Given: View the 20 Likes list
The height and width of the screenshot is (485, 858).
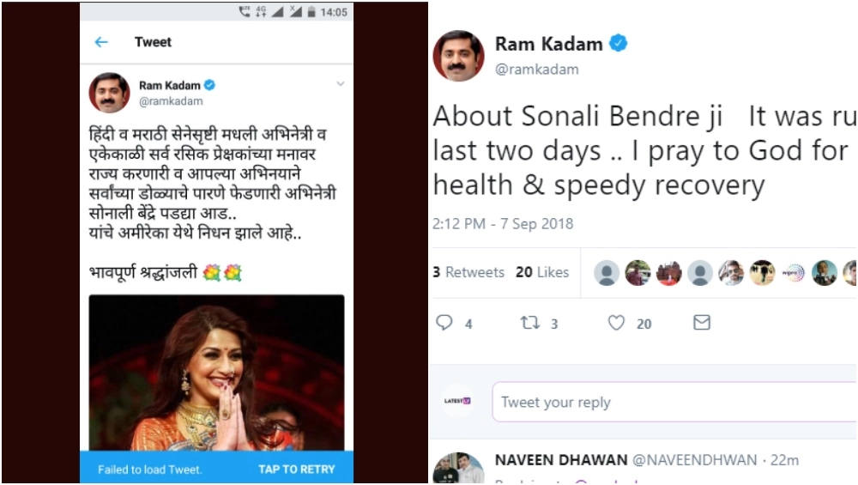Looking at the screenshot, I should point(542,272).
